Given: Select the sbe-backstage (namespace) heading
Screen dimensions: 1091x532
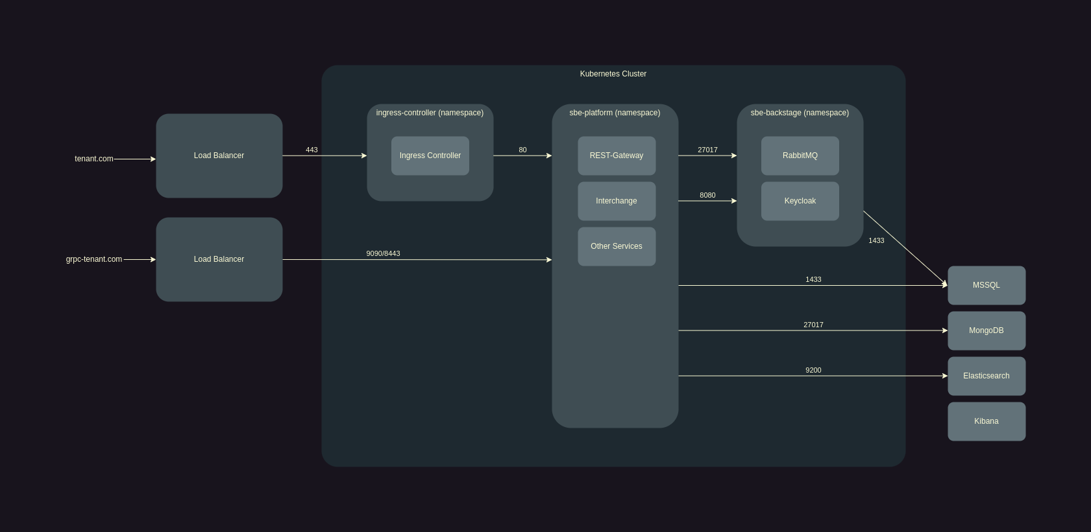Looking at the screenshot, I should 800,113.
